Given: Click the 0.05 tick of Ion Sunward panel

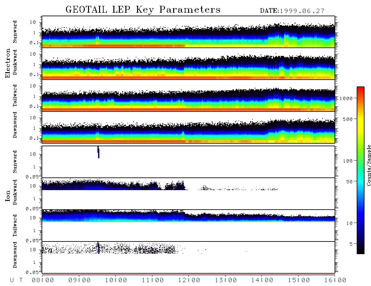Looking at the screenshot, I should click(x=32, y=177).
